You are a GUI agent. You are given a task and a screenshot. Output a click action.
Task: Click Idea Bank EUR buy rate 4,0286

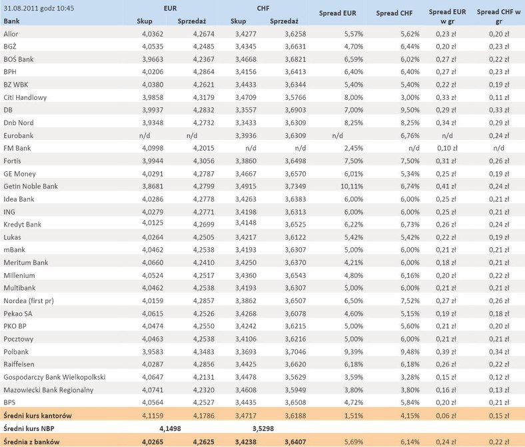tap(153, 199)
